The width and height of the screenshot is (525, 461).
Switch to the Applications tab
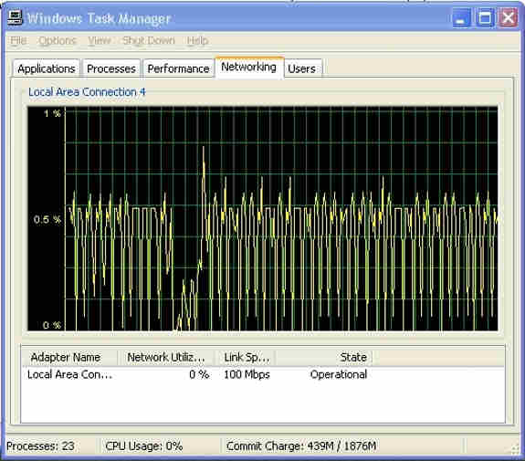(47, 68)
